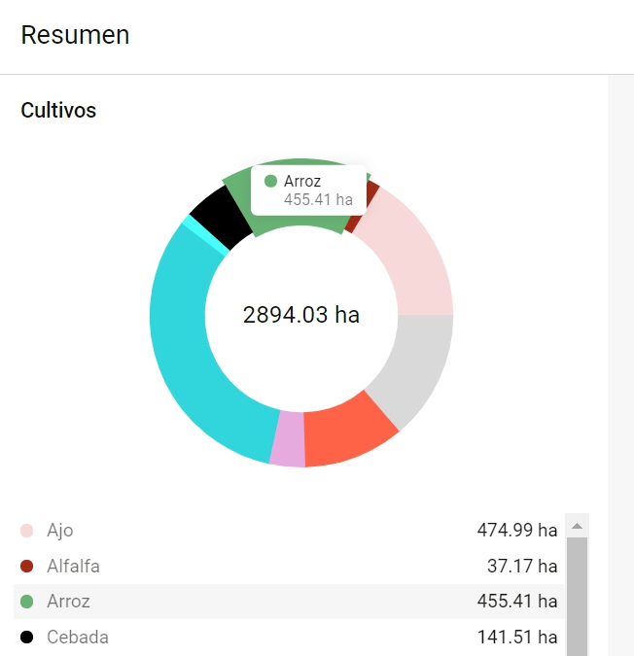The height and width of the screenshot is (656, 634).
Task: Click the pink dot beside Ajo
Action: tap(27, 531)
